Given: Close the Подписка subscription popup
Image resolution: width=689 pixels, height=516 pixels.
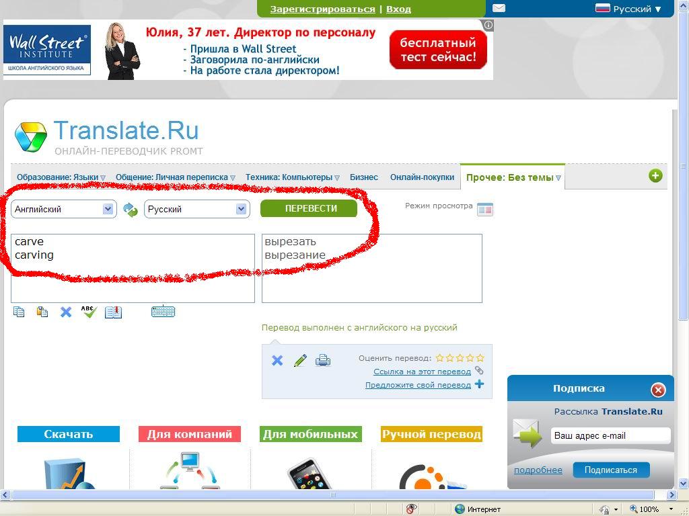Looking at the screenshot, I should tap(658, 390).
